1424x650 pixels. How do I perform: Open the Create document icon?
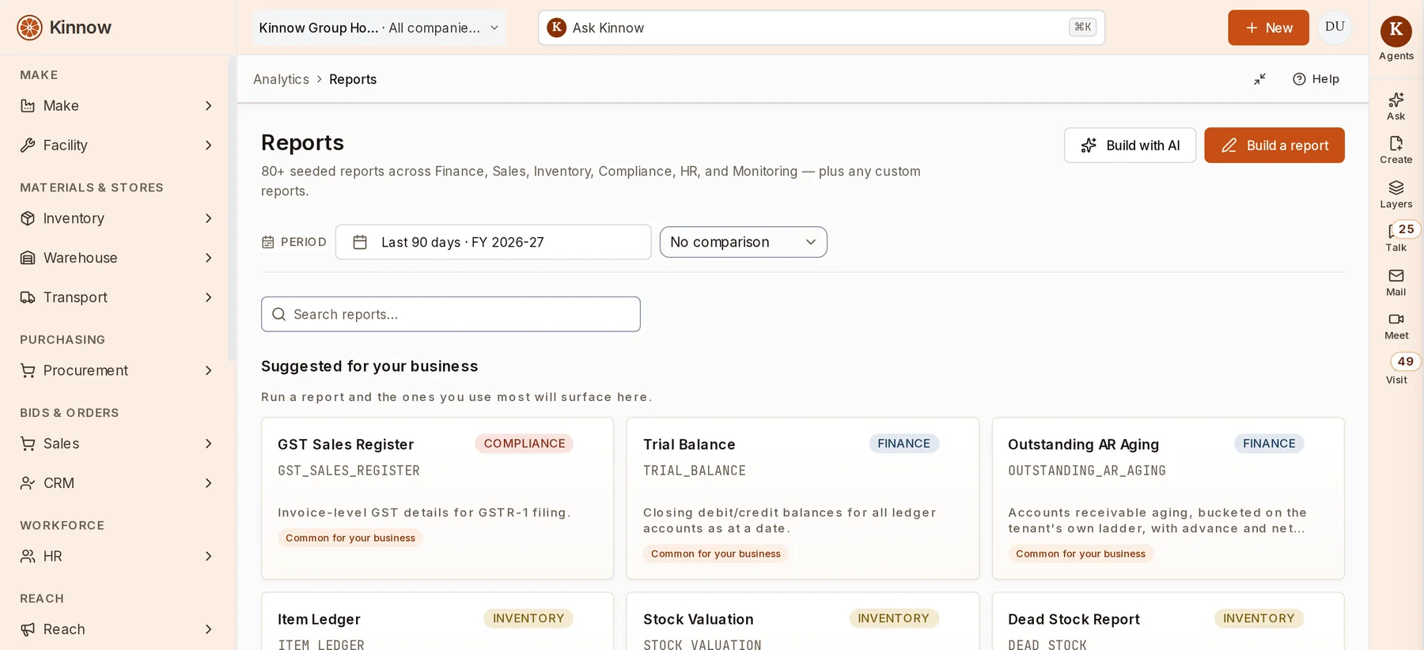1396,143
